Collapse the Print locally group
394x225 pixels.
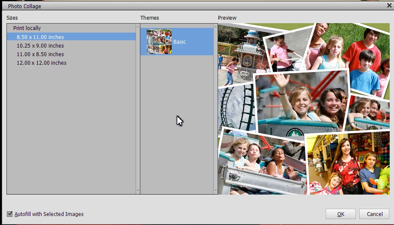coord(27,28)
